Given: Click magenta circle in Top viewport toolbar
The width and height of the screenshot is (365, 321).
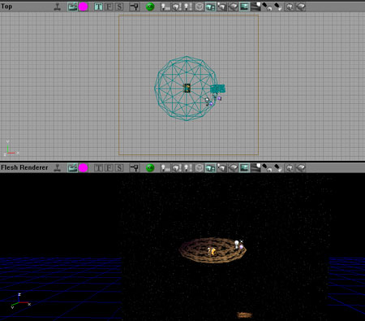Looking at the screenshot, I should 84,7.
